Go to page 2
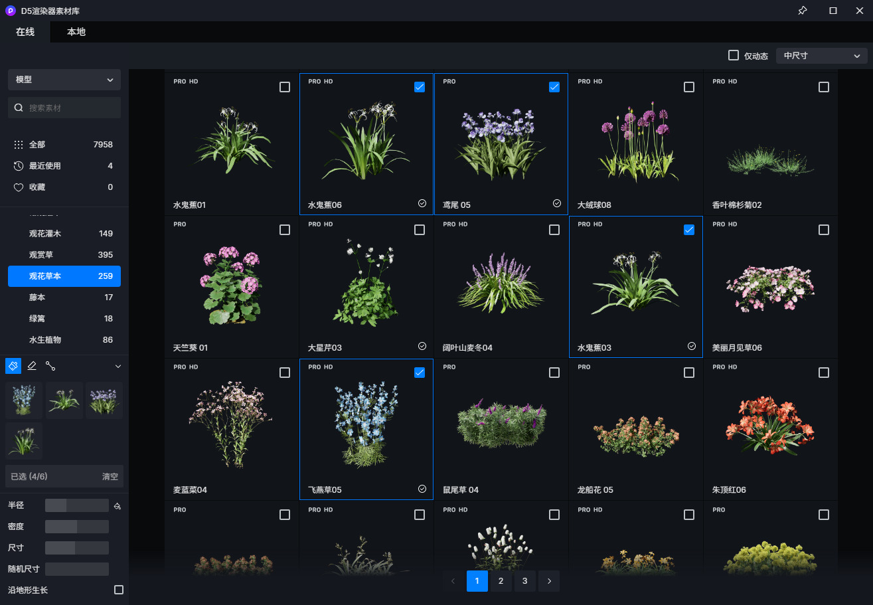This screenshot has width=873, height=605. [x=501, y=581]
